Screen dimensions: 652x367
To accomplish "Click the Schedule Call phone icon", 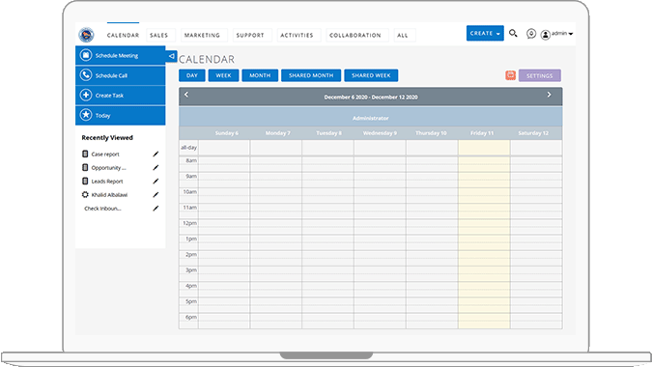I will 86,74.
